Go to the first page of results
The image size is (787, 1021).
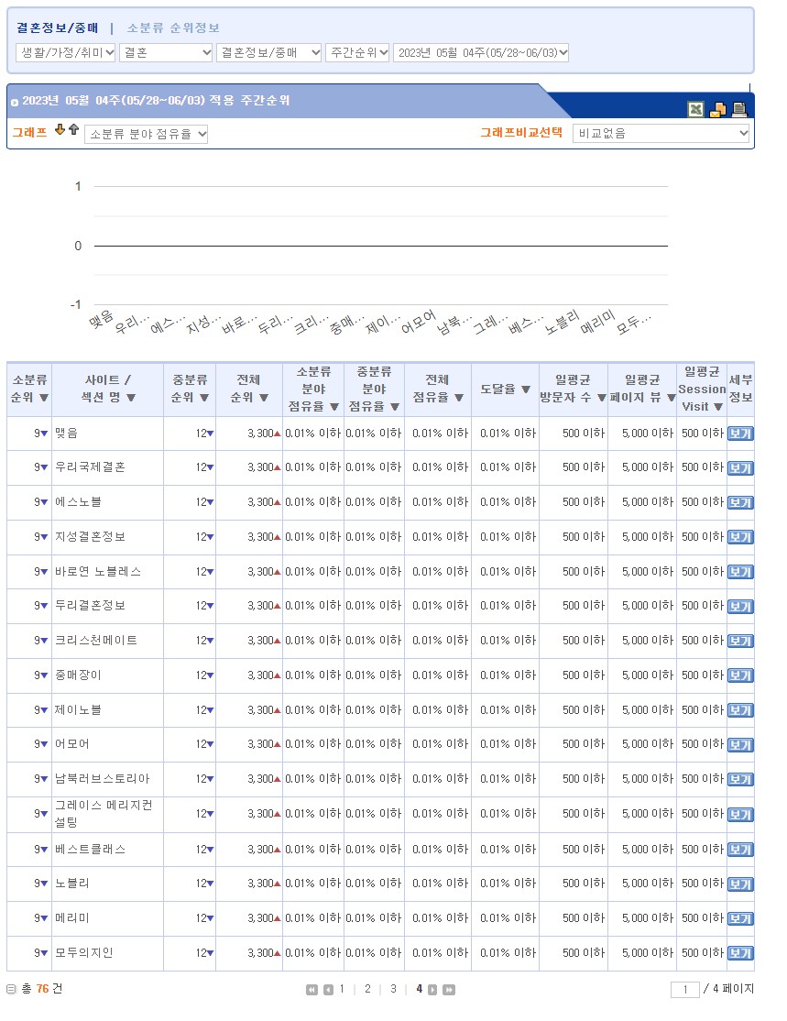tap(312, 990)
